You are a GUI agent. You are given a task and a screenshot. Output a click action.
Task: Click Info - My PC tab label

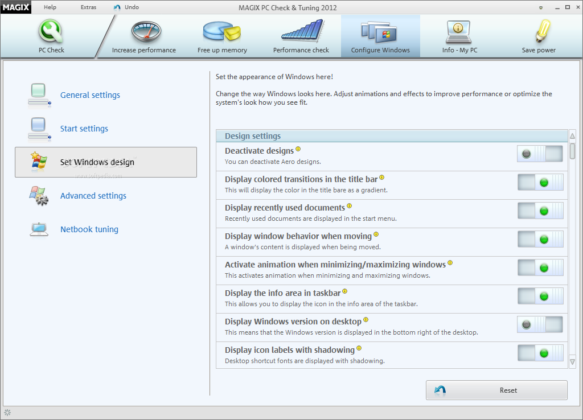pos(459,50)
